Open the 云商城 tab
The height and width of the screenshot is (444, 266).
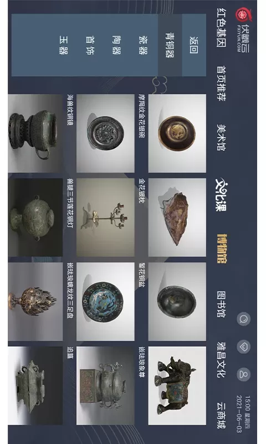[221, 415]
